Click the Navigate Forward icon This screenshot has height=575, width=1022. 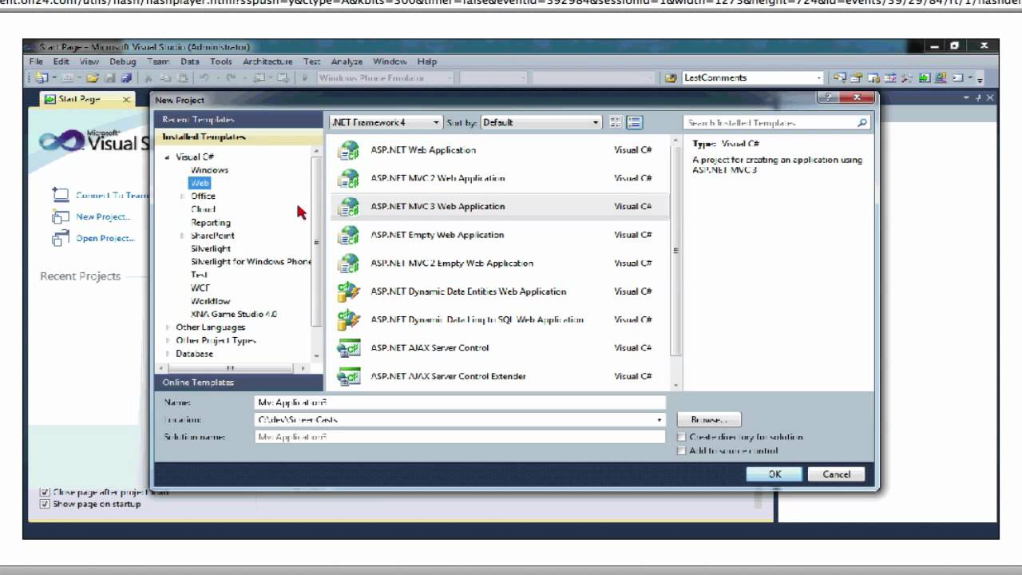pos(282,77)
